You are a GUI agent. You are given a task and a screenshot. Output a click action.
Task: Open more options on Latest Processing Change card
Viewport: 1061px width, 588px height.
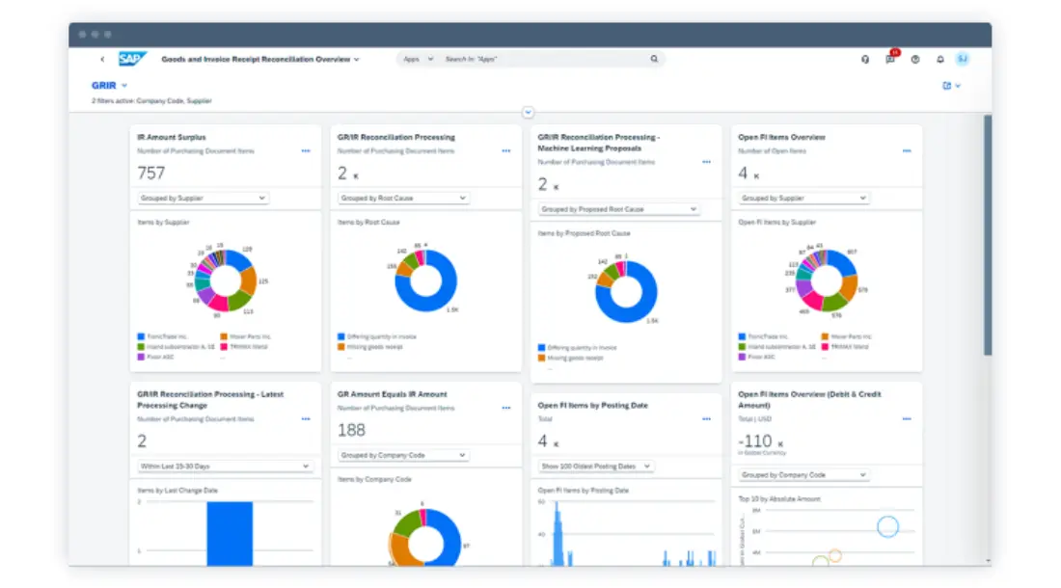point(306,419)
